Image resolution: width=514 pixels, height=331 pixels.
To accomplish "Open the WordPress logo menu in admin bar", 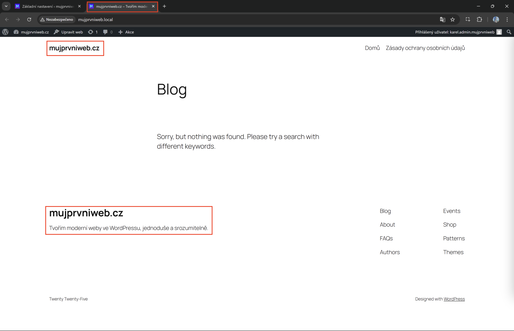I will point(5,32).
